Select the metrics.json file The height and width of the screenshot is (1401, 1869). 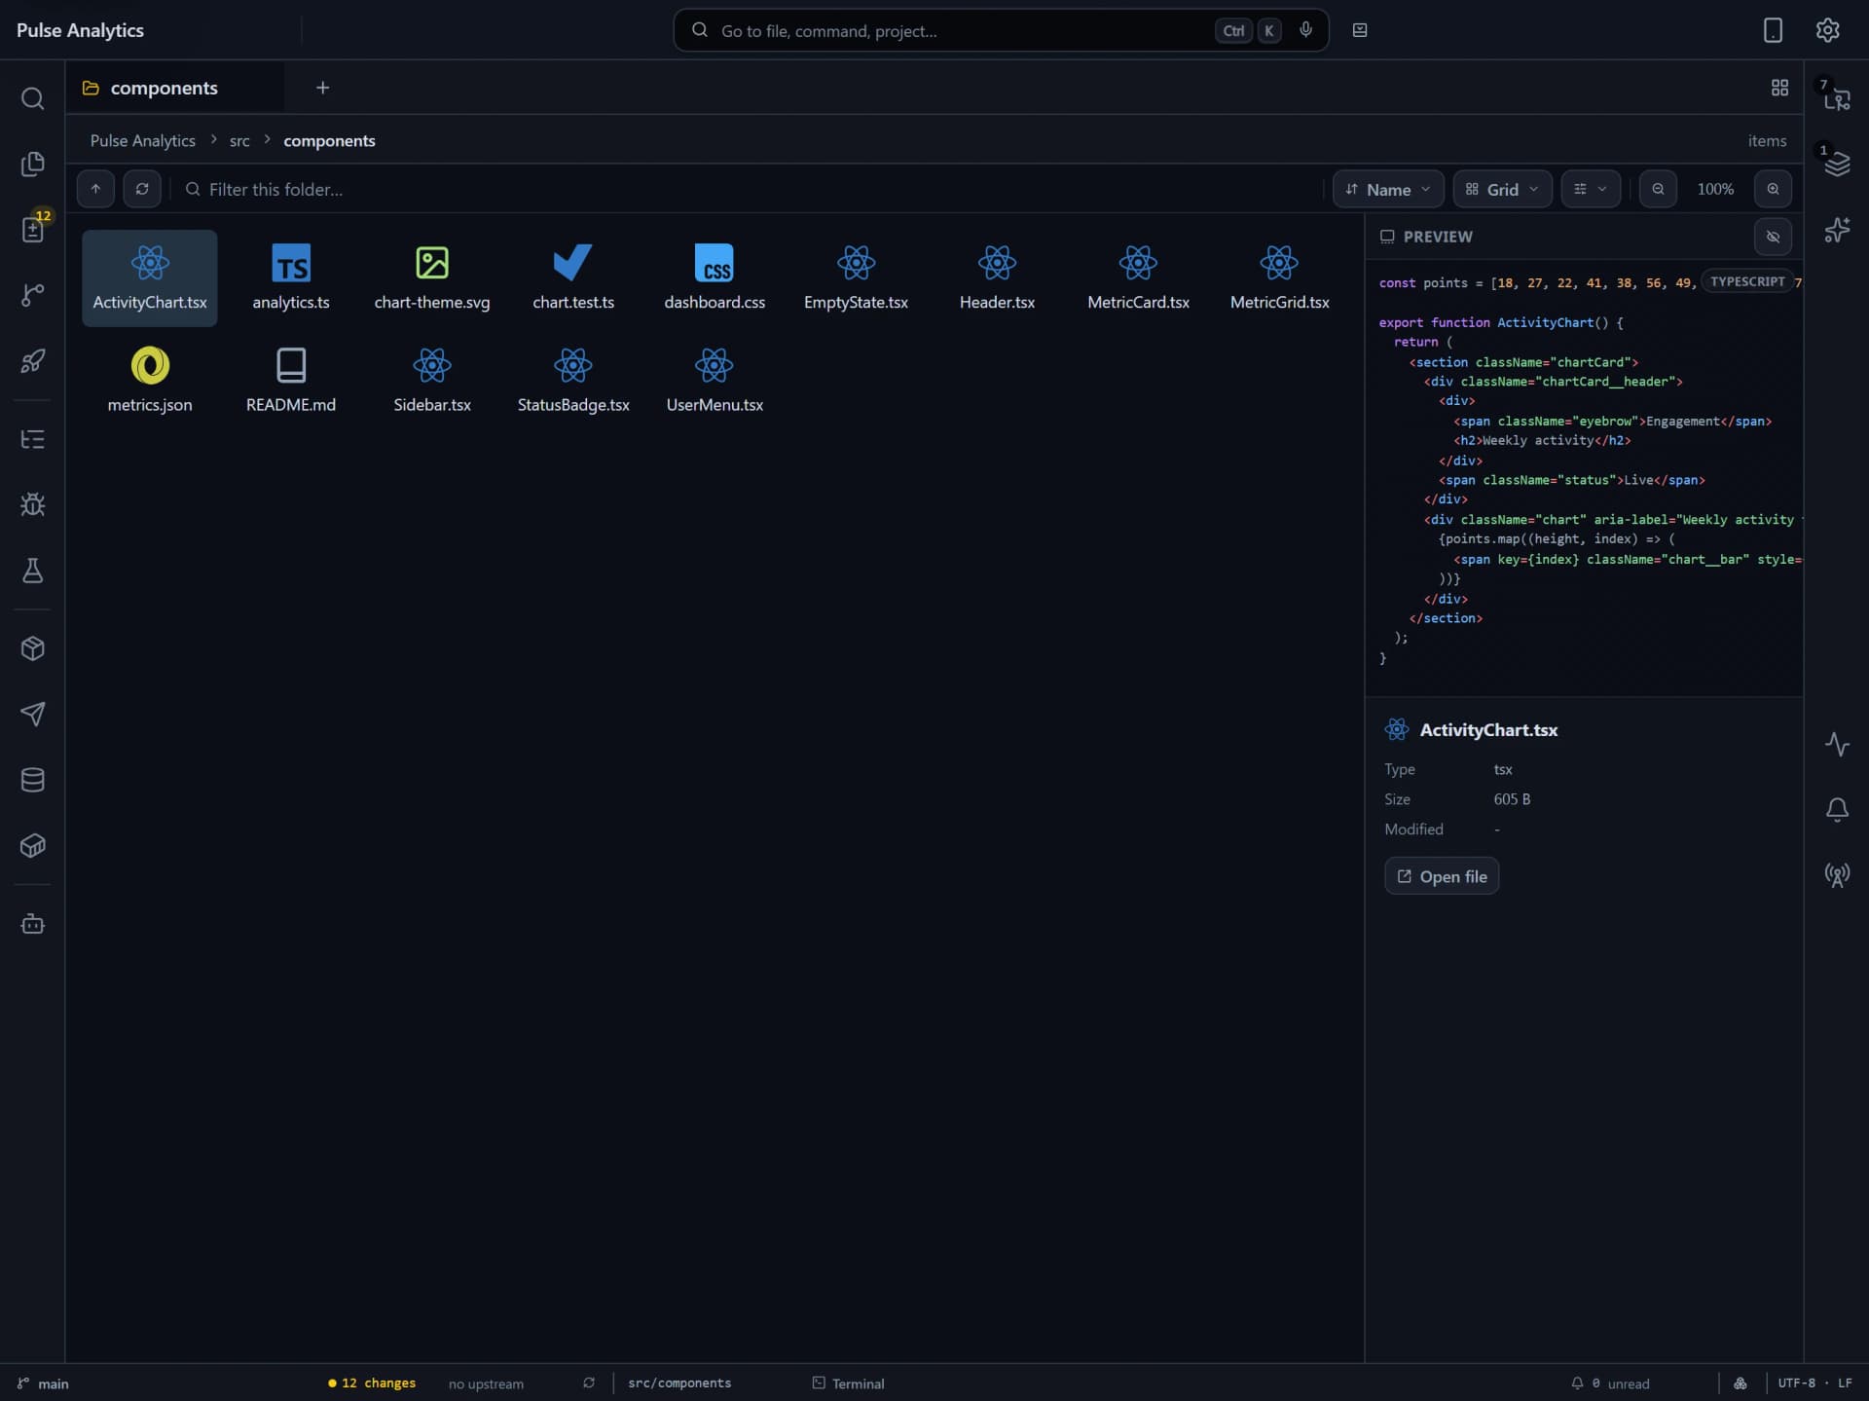150,381
